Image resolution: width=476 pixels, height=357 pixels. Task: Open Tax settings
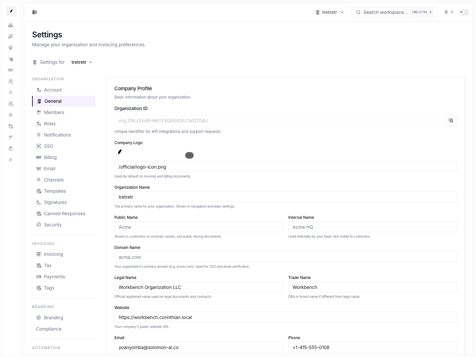[x=64, y=265]
